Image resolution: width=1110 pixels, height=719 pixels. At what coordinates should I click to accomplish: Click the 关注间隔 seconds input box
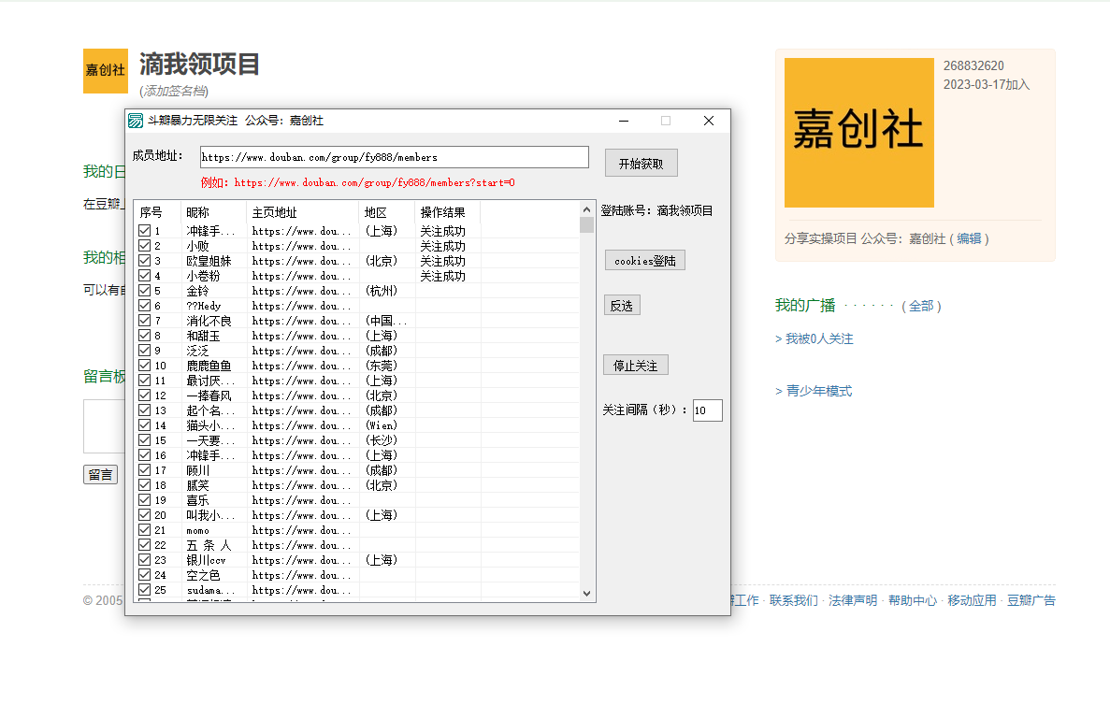[707, 410]
